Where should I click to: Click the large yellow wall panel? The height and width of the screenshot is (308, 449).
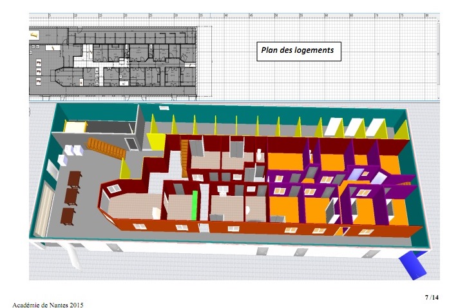pyautogui.click(x=156, y=140)
